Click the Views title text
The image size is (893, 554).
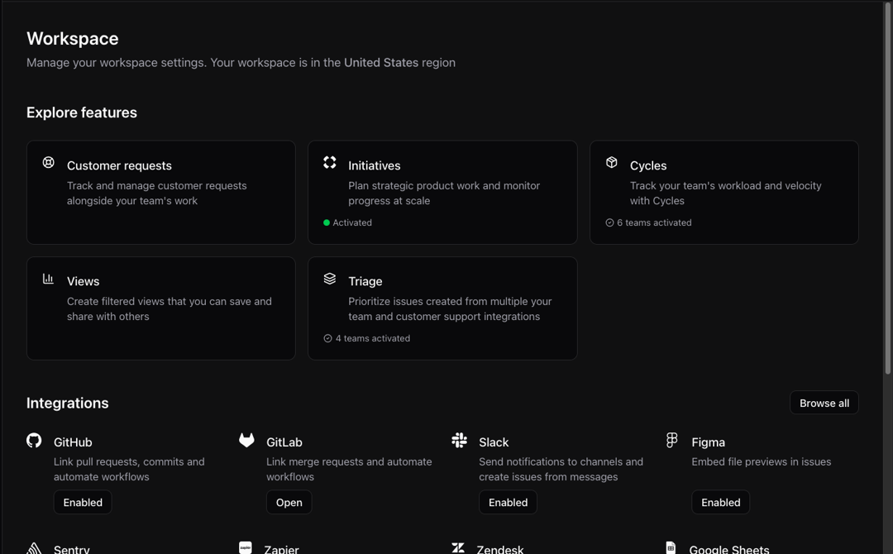click(x=84, y=281)
